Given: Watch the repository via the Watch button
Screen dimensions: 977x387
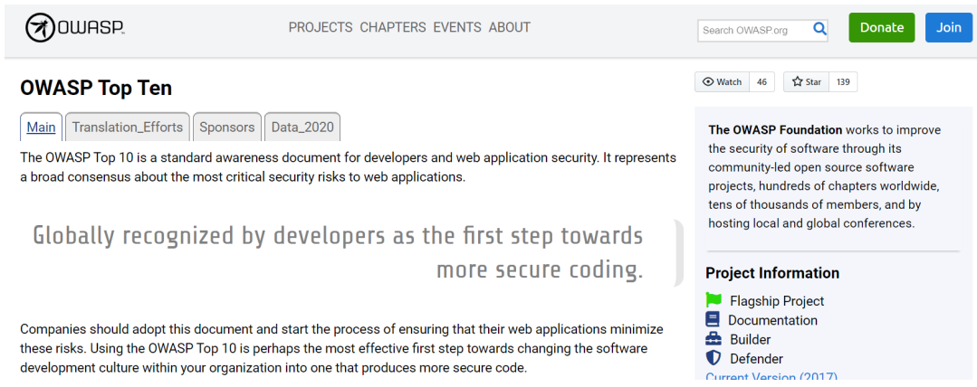Looking at the screenshot, I should click(x=722, y=82).
